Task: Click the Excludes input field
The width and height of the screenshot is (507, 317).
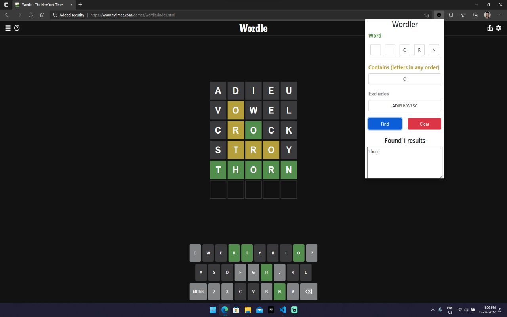Action: pos(404,105)
